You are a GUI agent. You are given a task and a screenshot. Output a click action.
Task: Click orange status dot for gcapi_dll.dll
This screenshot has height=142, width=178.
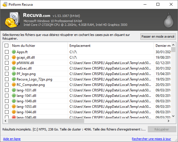[x=14, y=57]
